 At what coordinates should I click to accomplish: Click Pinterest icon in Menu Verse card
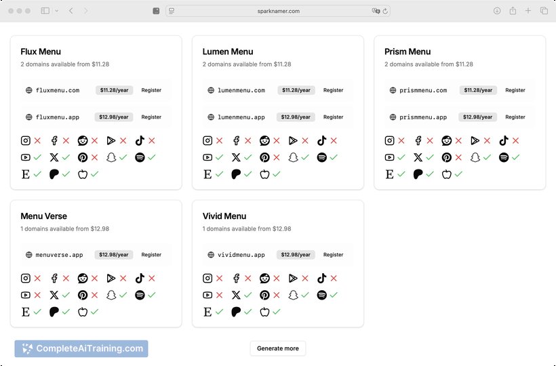pos(83,295)
